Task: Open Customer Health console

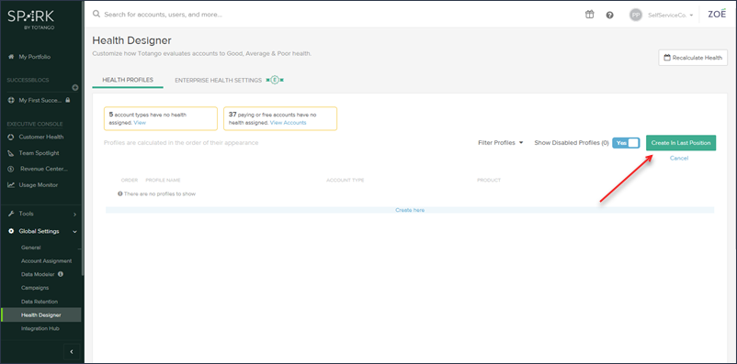Action: 41,137
